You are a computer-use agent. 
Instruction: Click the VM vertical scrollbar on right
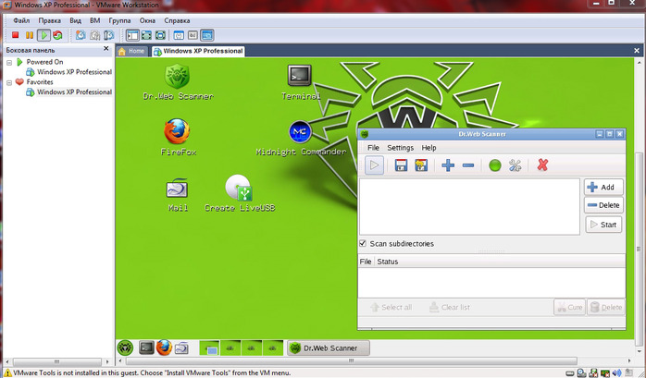point(639,249)
